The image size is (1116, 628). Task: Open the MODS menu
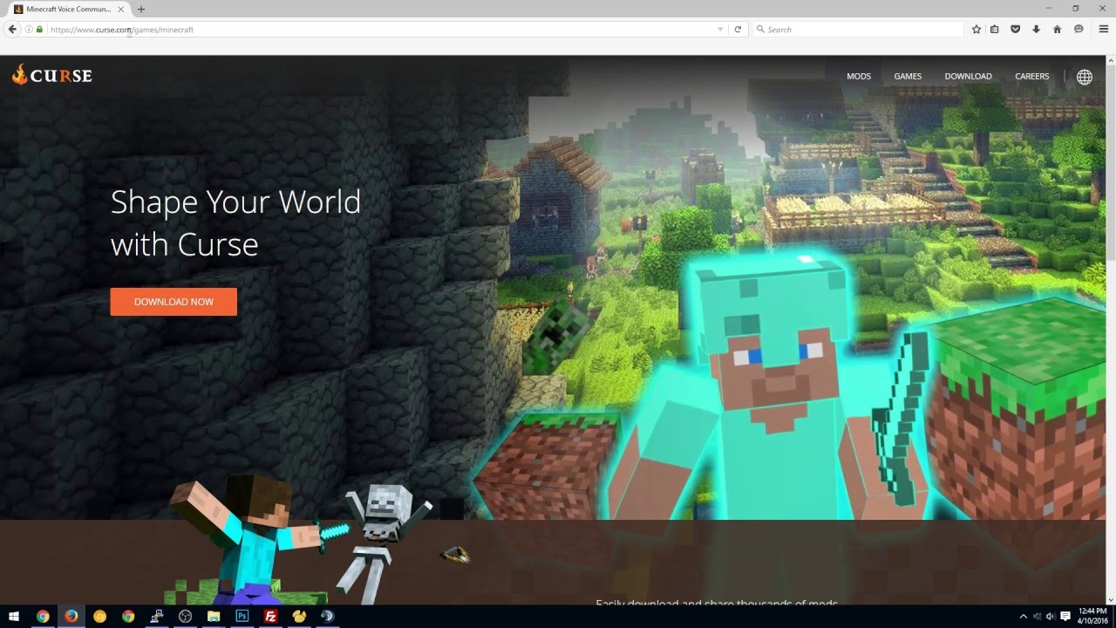tap(859, 77)
